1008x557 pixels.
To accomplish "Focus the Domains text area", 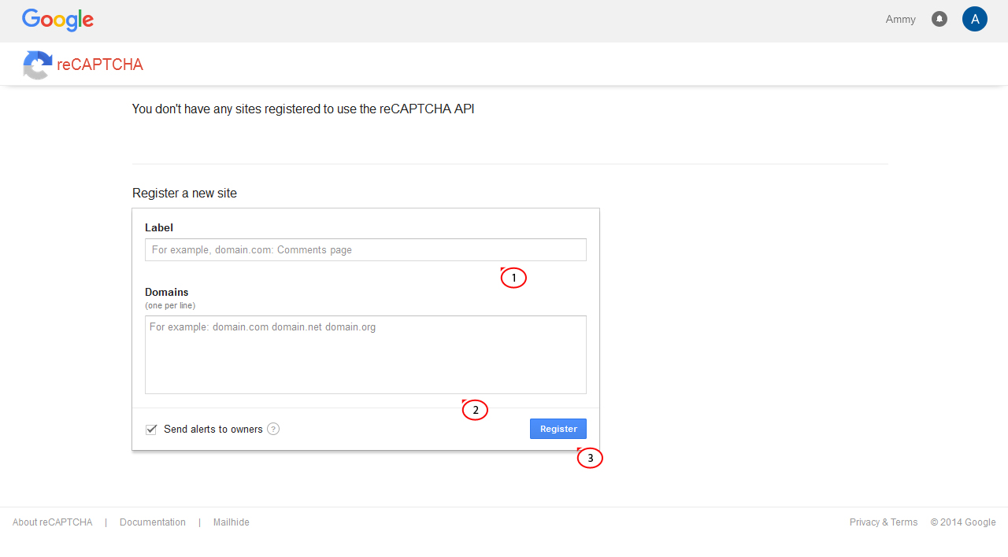I will 365,355.
